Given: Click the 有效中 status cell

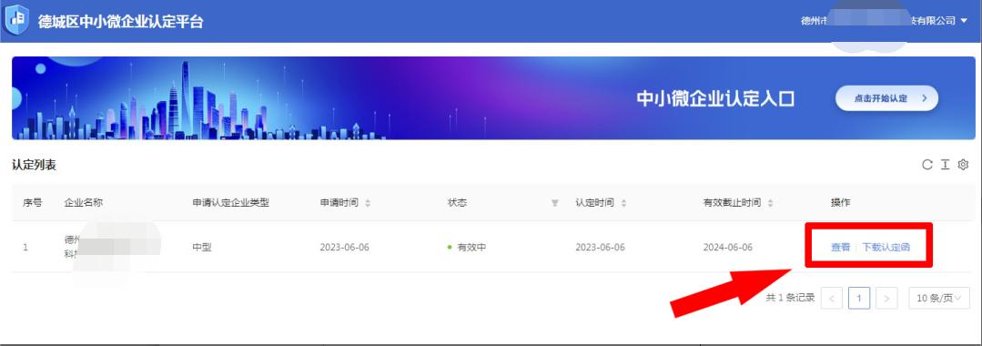Looking at the screenshot, I should [x=467, y=247].
